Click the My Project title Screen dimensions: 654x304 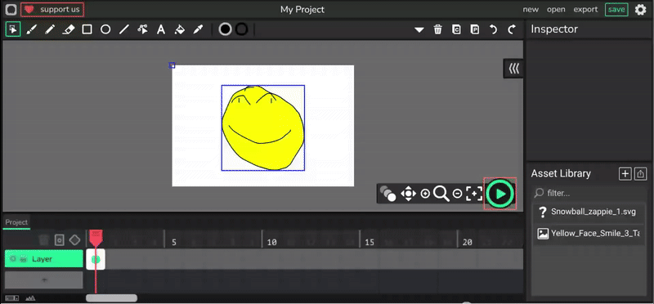(x=302, y=10)
